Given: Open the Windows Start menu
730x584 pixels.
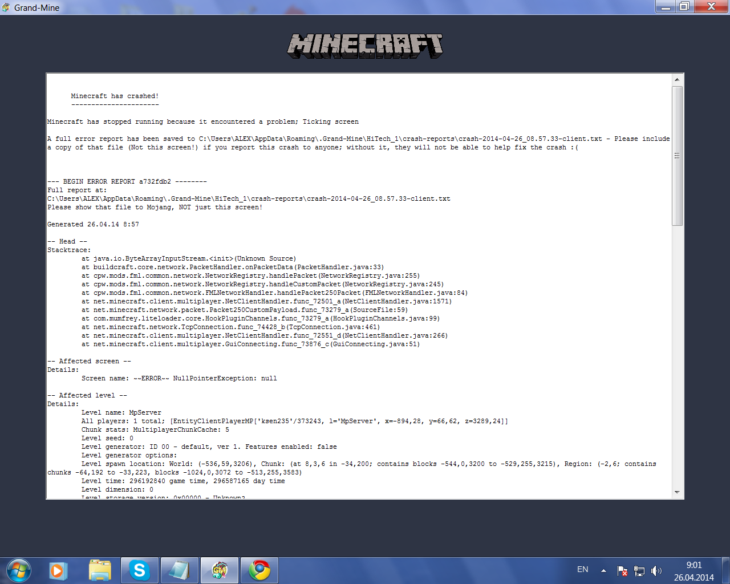Looking at the screenshot, I should tap(18, 570).
